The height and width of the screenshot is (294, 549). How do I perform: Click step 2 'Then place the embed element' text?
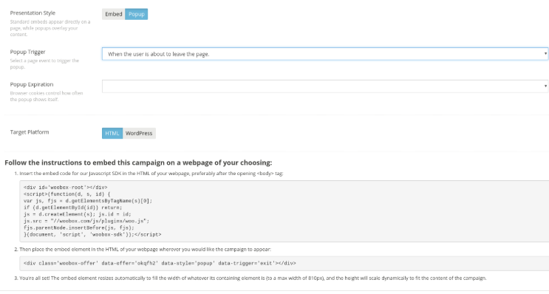(x=145, y=250)
